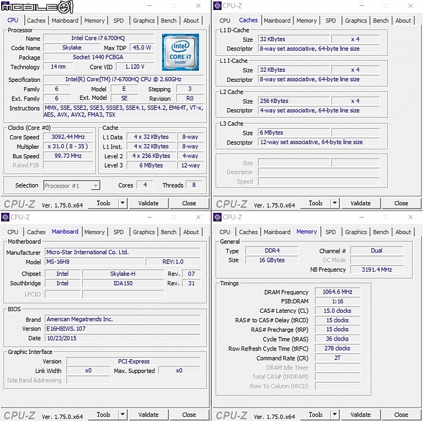Click Validate button in top-right window

point(360,203)
